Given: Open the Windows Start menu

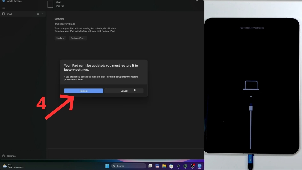Looking at the screenshot, I should pyautogui.click(x=107, y=166).
